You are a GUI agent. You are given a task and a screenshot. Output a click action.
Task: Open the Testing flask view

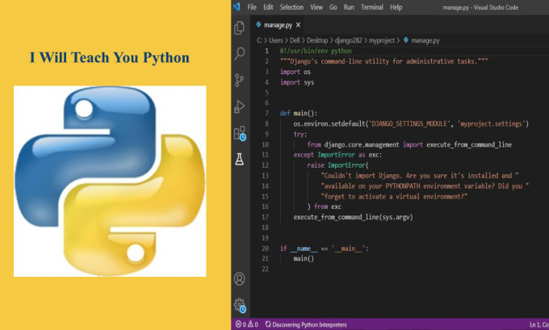[x=240, y=159]
